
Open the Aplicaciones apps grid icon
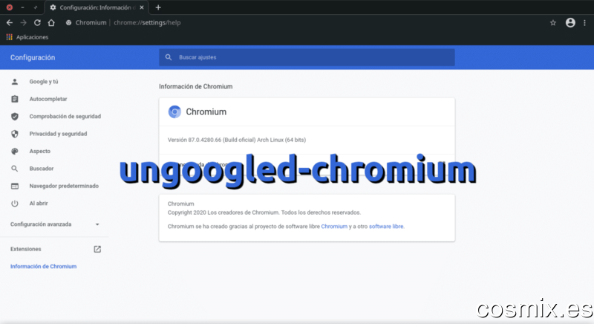(x=10, y=37)
